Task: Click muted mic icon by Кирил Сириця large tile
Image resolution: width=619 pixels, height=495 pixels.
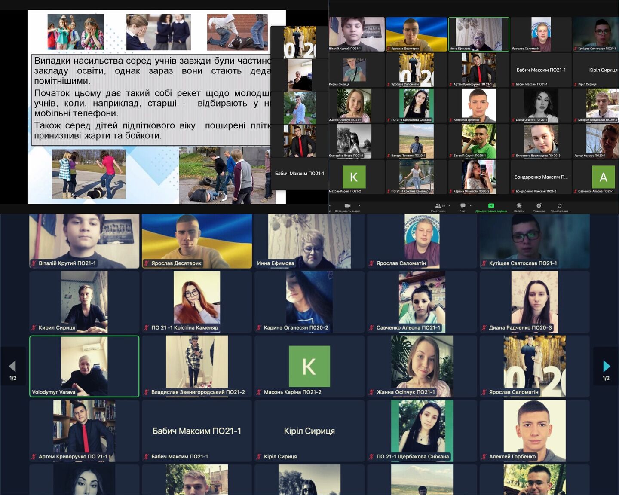Action: tap(34, 328)
